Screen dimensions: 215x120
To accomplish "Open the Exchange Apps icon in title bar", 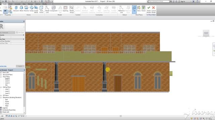I will tap(193, 1).
